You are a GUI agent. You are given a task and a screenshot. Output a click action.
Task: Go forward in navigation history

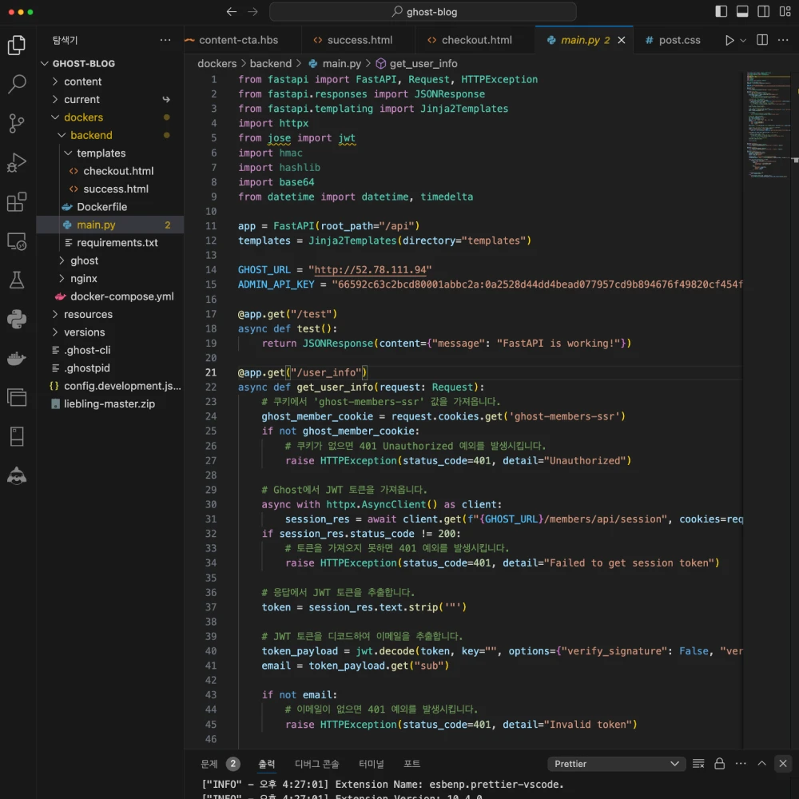tap(252, 12)
